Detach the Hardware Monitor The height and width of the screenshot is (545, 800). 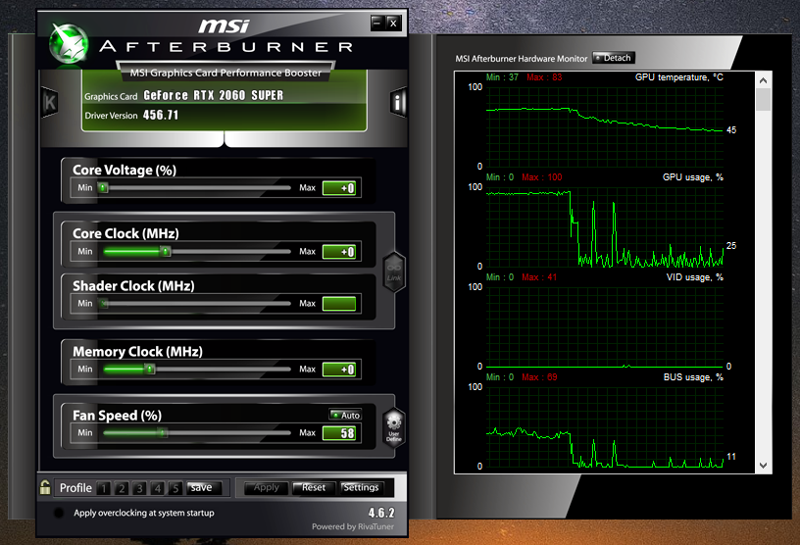click(x=614, y=58)
